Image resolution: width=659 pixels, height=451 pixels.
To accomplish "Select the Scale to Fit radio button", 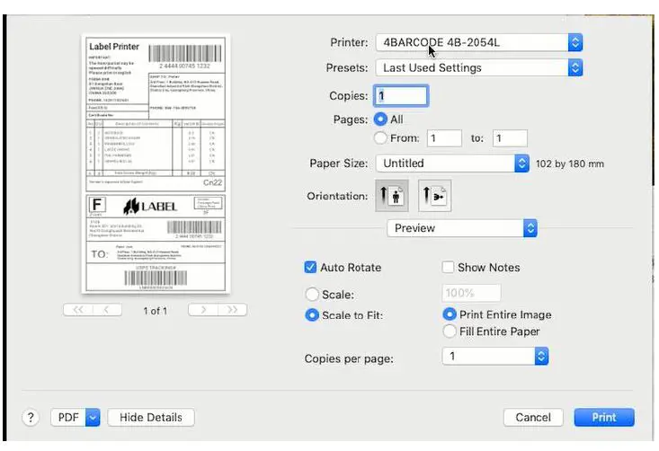I will coord(312,315).
